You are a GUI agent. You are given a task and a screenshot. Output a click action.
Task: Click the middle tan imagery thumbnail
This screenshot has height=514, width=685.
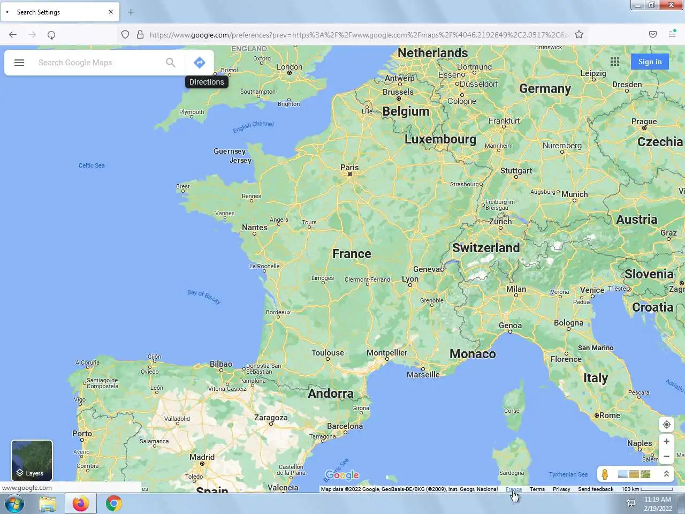pos(634,474)
